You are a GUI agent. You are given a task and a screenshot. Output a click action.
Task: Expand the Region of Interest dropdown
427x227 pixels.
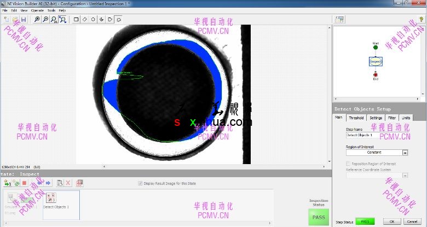405,153
